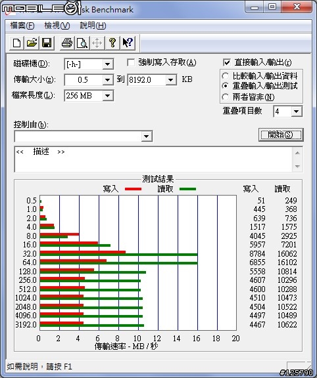
Task: Click the 8784 write value for 32.0
Action: (257, 253)
